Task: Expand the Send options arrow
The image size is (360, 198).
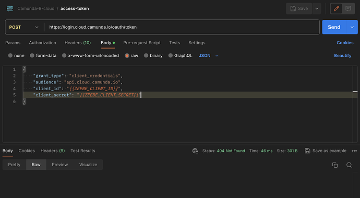Action: (352, 27)
